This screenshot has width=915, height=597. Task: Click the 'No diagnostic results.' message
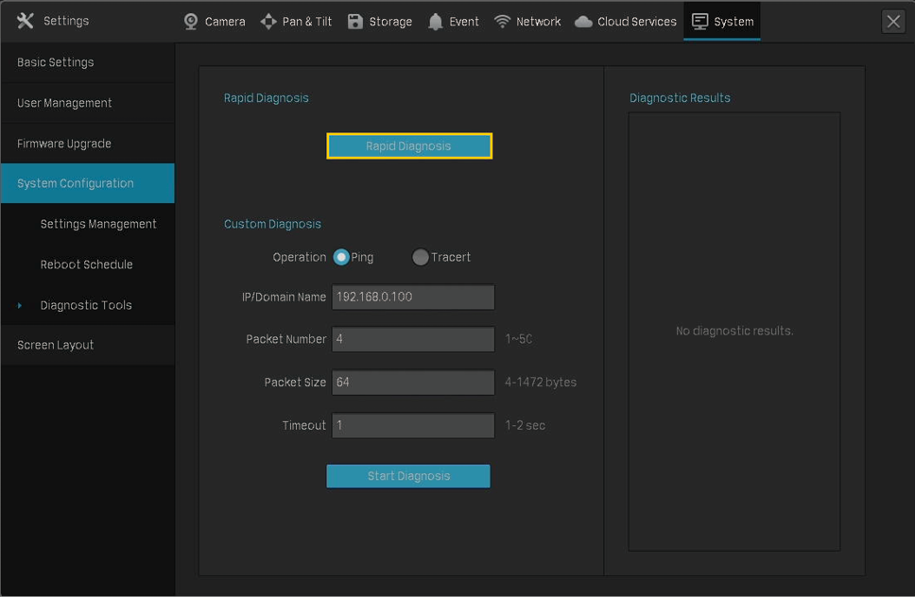point(734,332)
